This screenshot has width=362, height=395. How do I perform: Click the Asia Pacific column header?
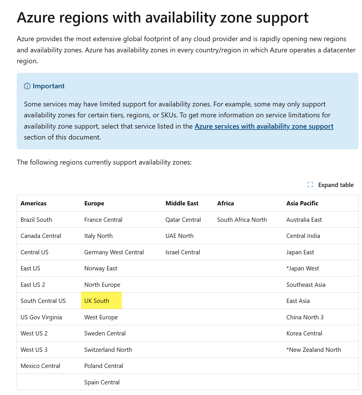[x=302, y=203]
